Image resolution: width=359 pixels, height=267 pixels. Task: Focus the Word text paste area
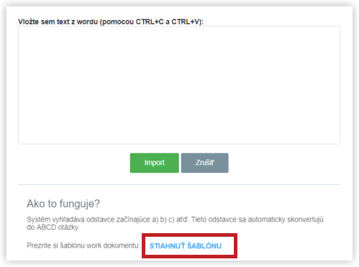(179, 85)
